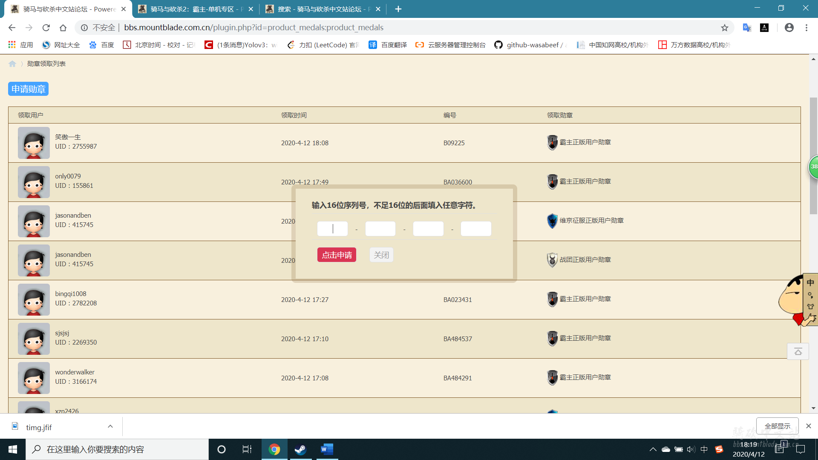Focus the third serial number field
The height and width of the screenshot is (460, 818).
[x=428, y=229]
